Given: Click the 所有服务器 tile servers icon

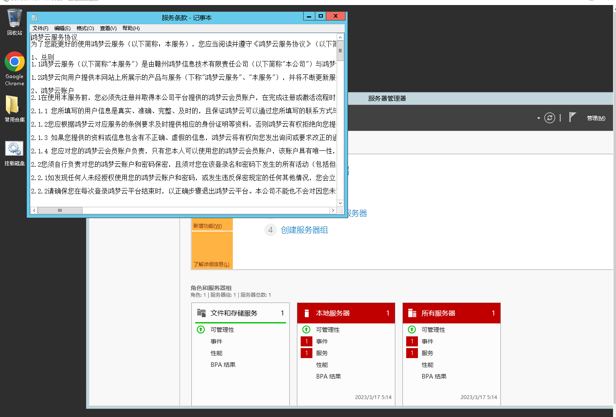Looking at the screenshot, I should coord(412,313).
